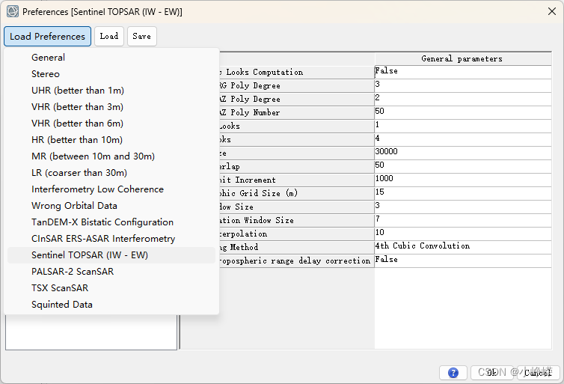Choose TSX ScanSAR preset

[x=111, y=288]
